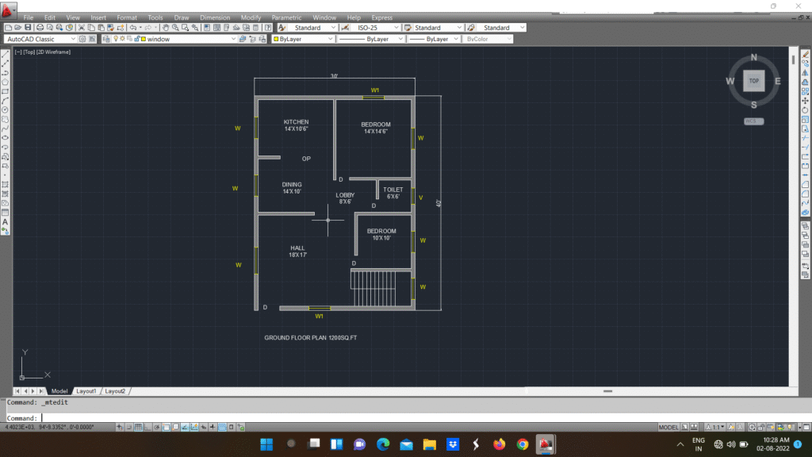Click the Copy icon in the toolbar
The height and width of the screenshot is (457, 812).
click(91, 28)
